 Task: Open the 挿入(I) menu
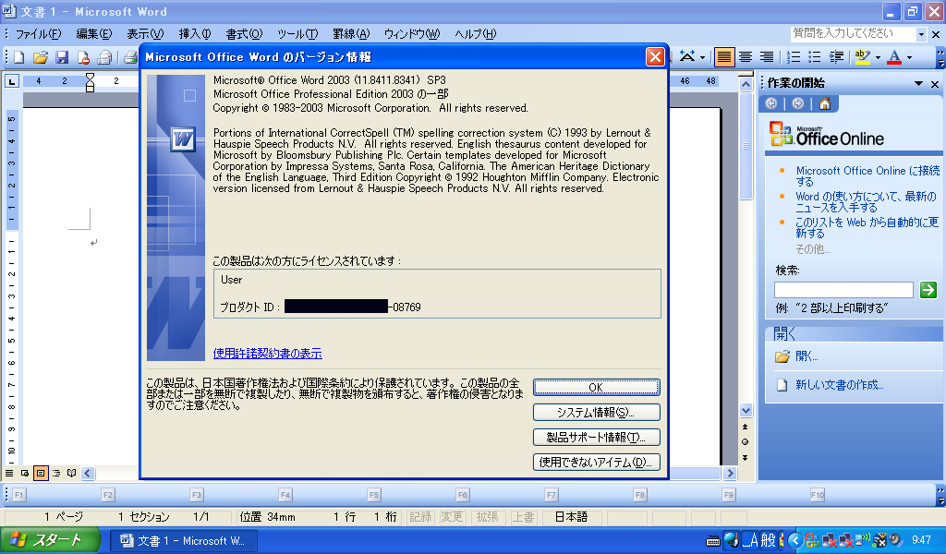(195, 34)
